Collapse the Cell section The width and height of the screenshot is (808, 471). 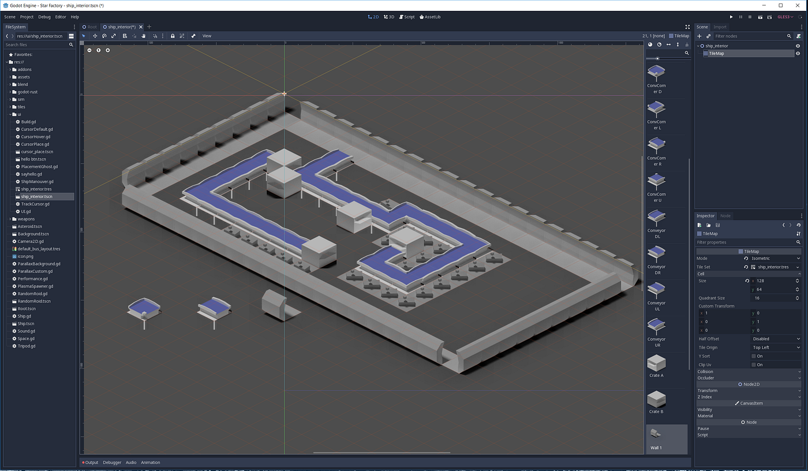click(x=749, y=274)
